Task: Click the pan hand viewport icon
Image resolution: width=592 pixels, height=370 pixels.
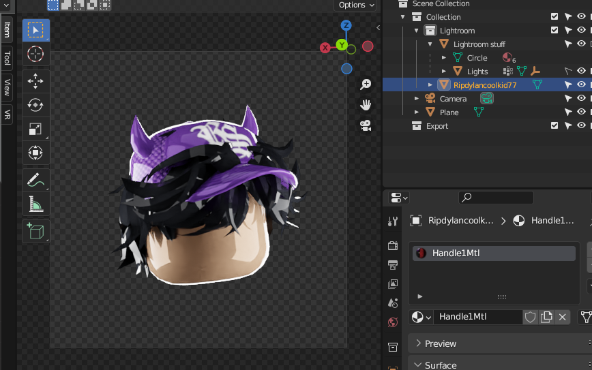Action: pyautogui.click(x=366, y=104)
